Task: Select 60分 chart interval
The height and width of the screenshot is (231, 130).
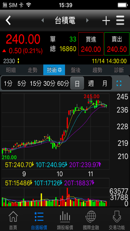Action: pos(63,83)
